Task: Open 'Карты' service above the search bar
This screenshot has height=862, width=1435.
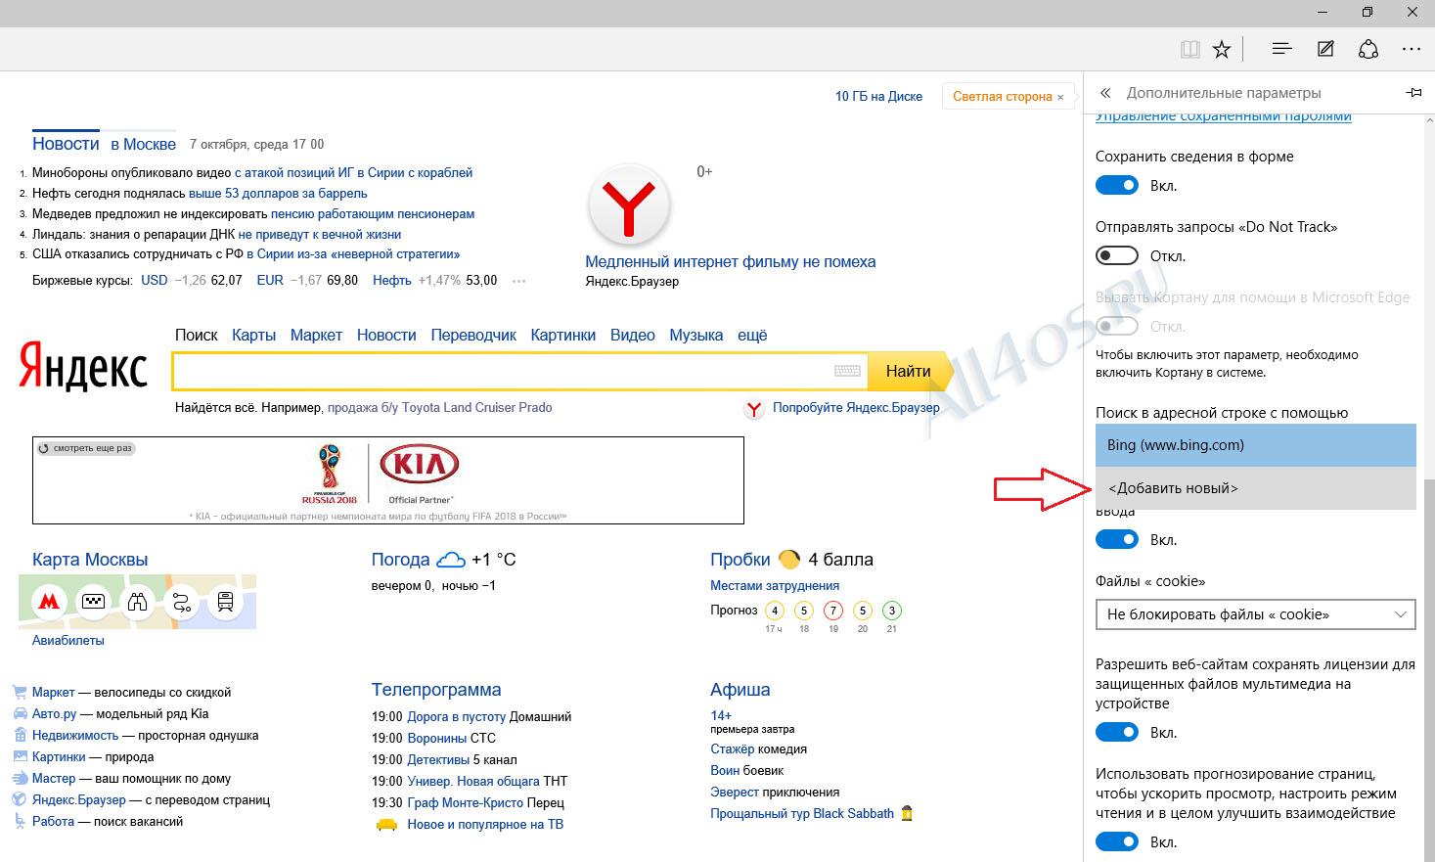Action: click(254, 335)
